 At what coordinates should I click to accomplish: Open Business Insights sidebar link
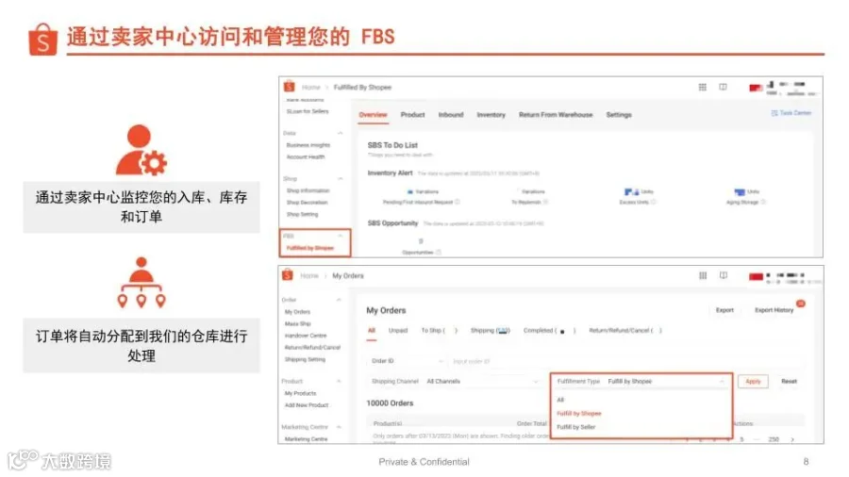(x=308, y=145)
